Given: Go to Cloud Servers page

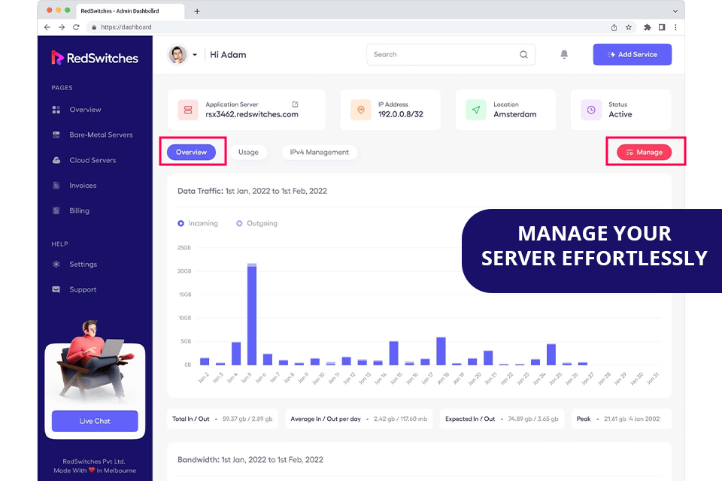Looking at the screenshot, I should click(x=93, y=160).
